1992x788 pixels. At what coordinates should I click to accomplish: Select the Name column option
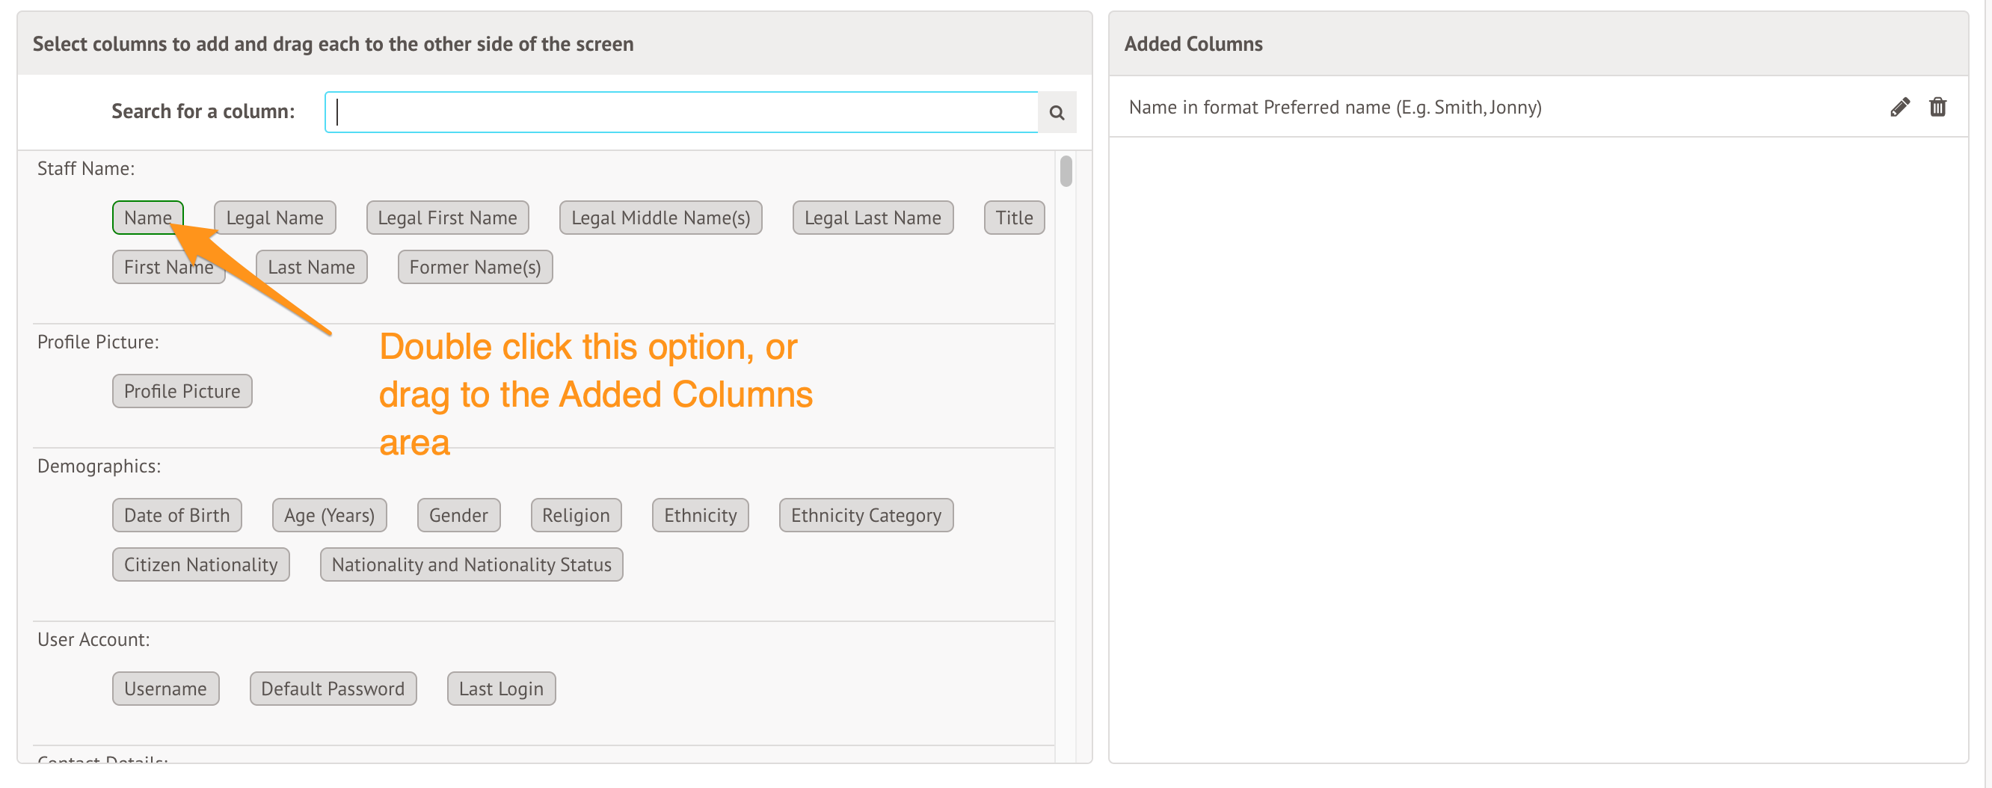pos(147,218)
